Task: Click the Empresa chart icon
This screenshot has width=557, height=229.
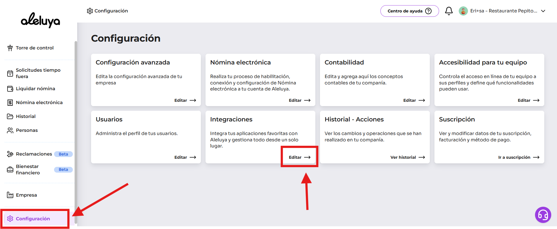Action: click(x=10, y=195)
